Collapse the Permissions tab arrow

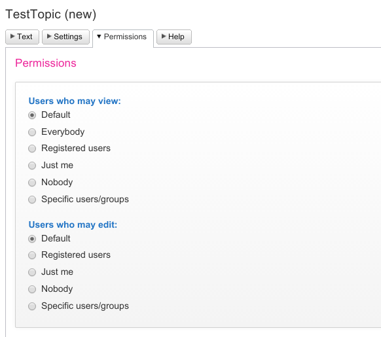[99, 37]
